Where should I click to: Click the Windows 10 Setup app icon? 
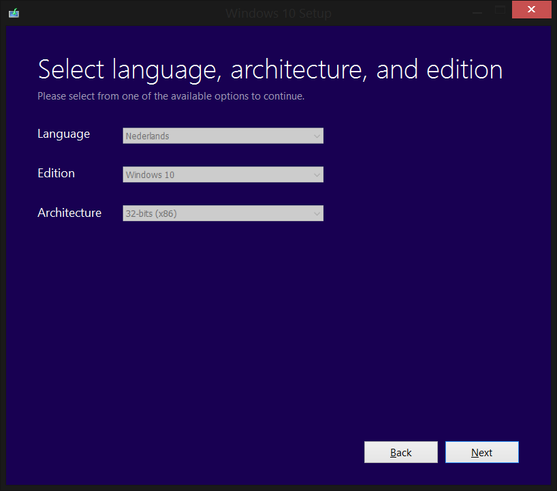14,13
